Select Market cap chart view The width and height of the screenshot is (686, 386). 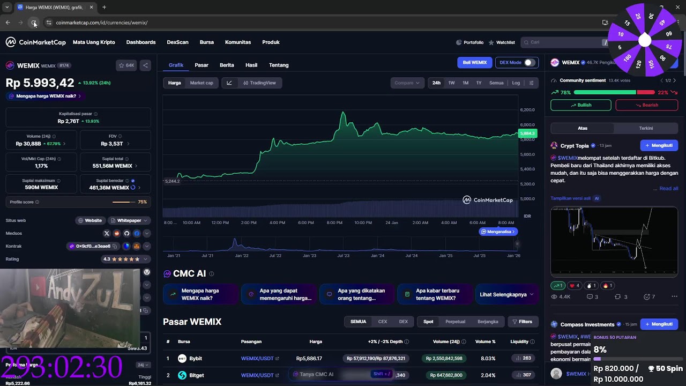tap(202, 83)
